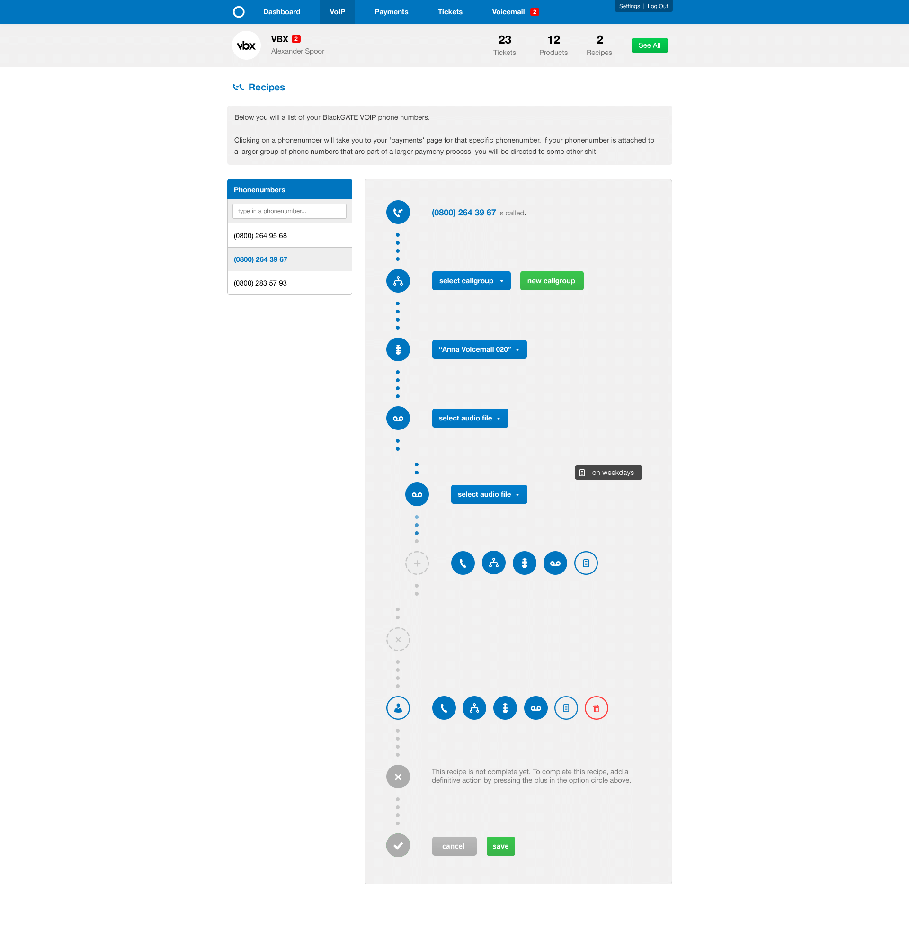Viewport: 909px width, 947px height.
Task: Type in the phonenumber search field
Action: (x=289, y=211)
